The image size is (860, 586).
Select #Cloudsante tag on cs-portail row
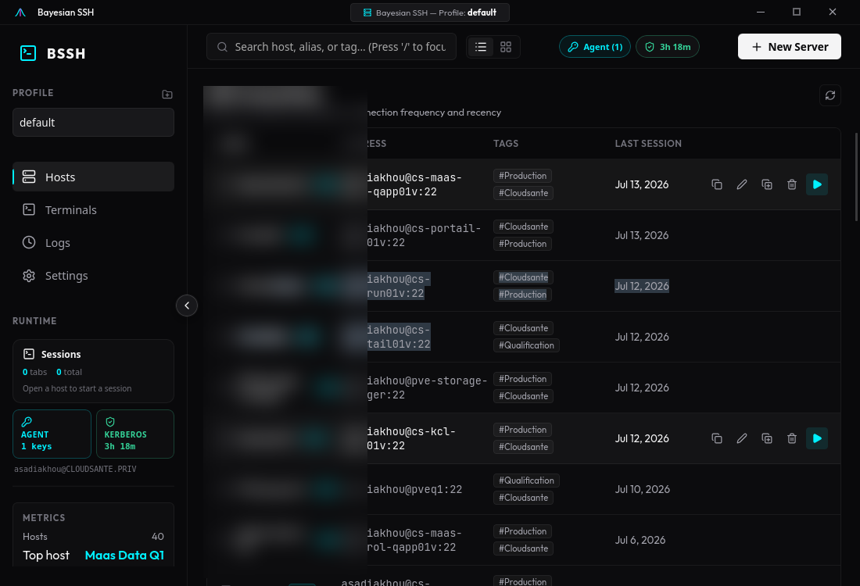pos(523,227)
